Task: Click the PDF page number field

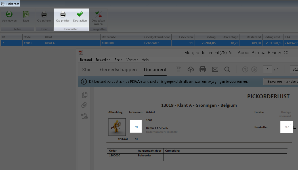Action: click(x=267, y=69)
